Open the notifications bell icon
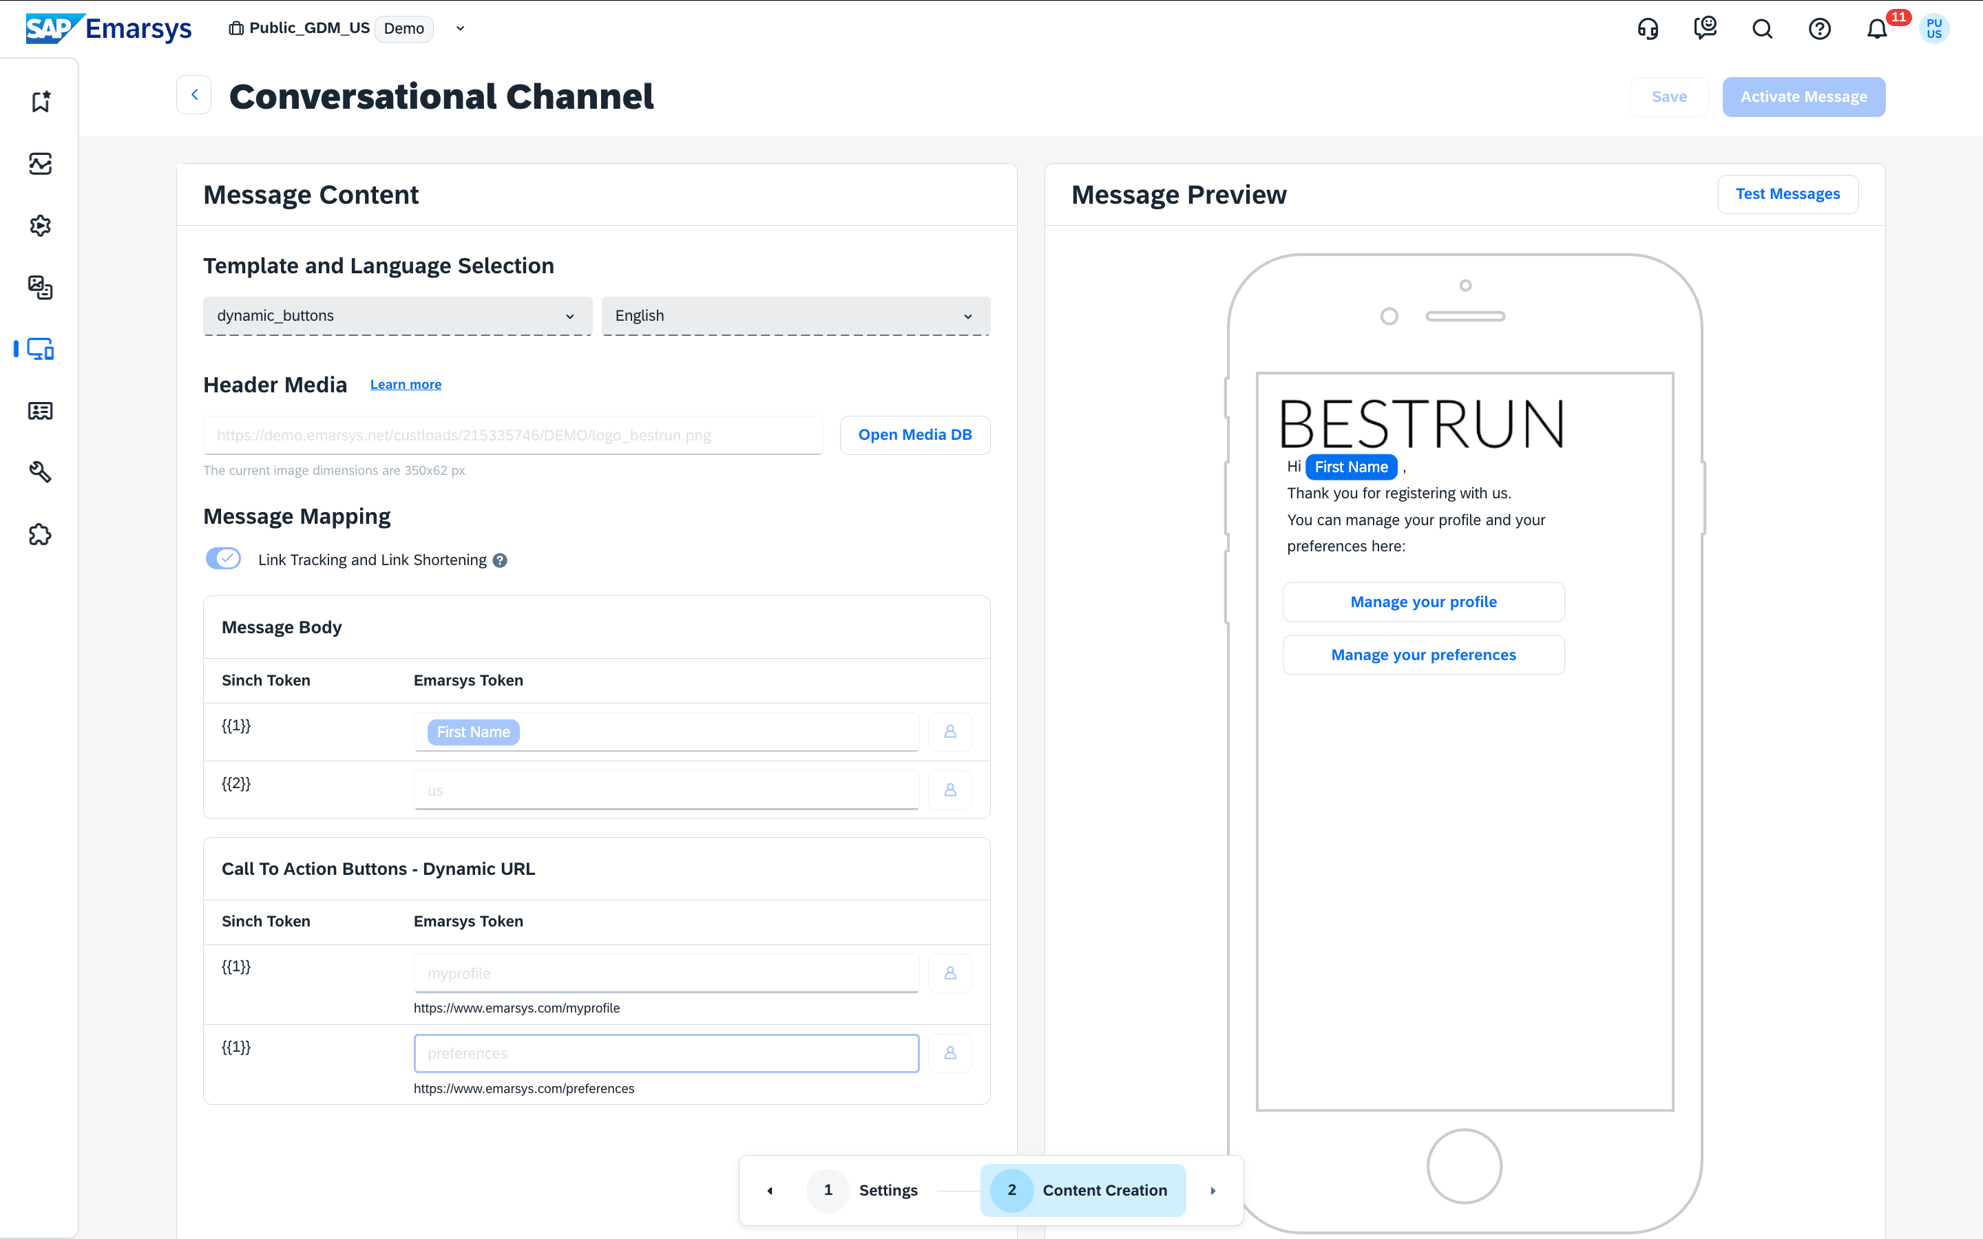Screen dimensions: 1983x1239 click(1876, 30)
